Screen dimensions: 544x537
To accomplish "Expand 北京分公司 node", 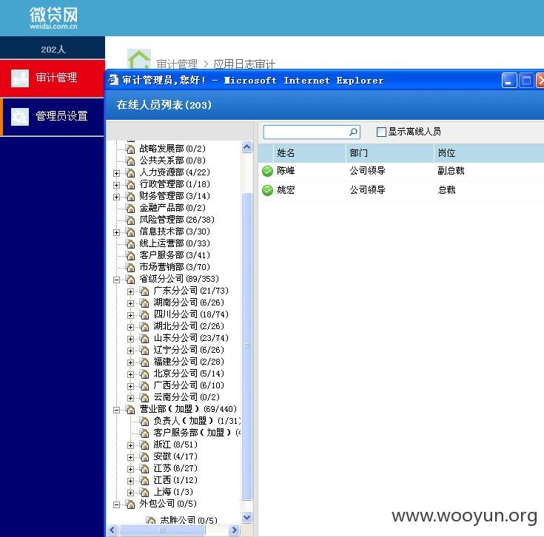I will tap(130, 374).
